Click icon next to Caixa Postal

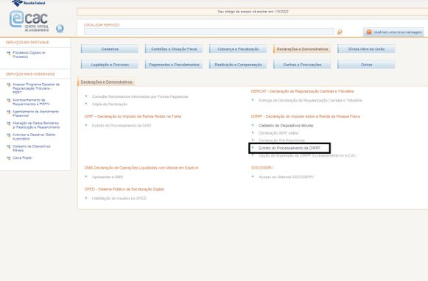[9, 158]
